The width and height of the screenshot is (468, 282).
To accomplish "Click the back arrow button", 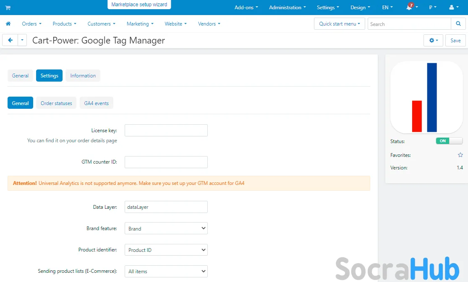I will click(10, 40).
